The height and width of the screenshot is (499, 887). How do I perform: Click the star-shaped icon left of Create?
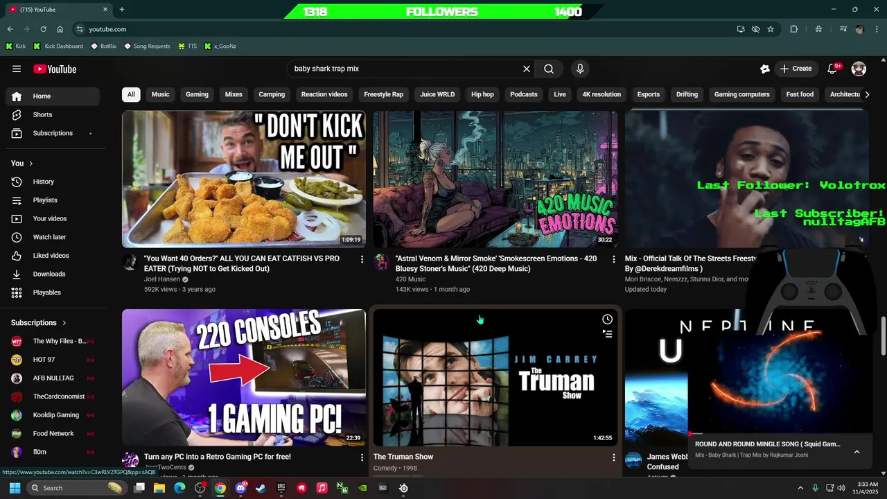click(765, 69)
